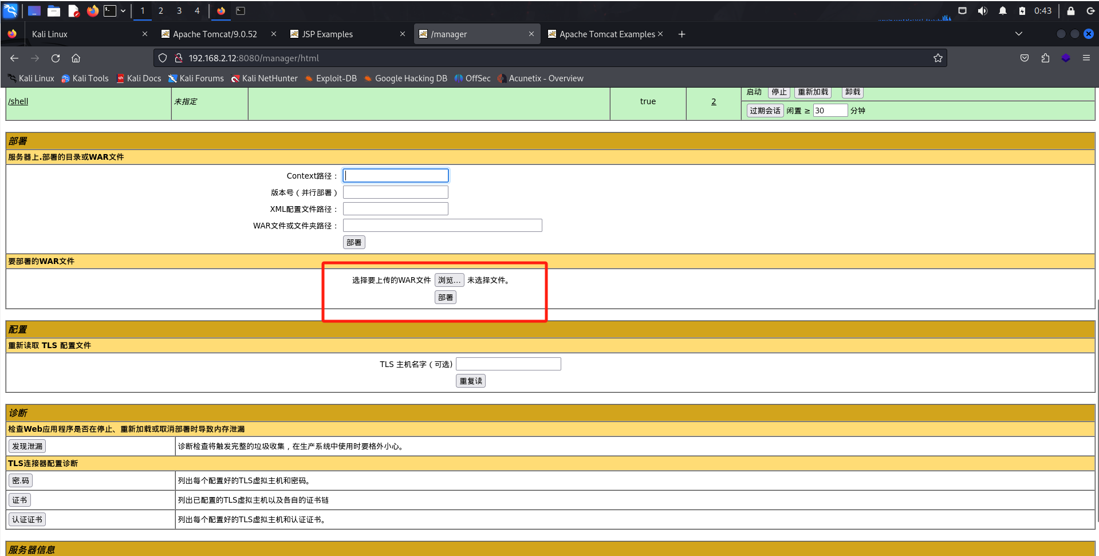The width and height of the screenshot is (1099, 556).
Task: Switch to workspace 2
Action: (x=161, y=11)
